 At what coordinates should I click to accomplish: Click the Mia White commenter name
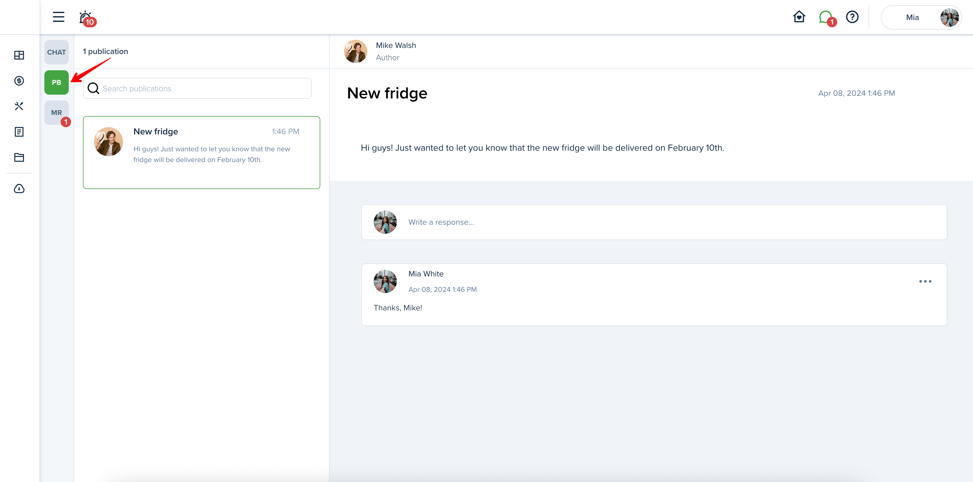426,274
